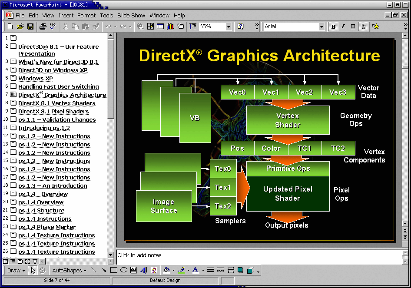Click the Insert WordArt icon
The width and height of the screenshot is (411, 288).
144,270
